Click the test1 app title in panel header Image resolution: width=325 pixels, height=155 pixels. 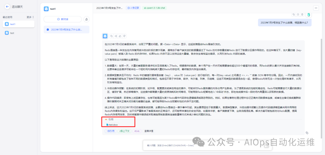tap(53, 9)
